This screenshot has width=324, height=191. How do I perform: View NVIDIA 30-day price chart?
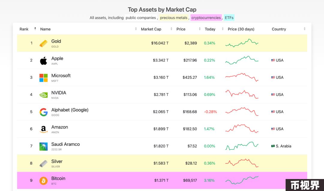coord(242,94)
